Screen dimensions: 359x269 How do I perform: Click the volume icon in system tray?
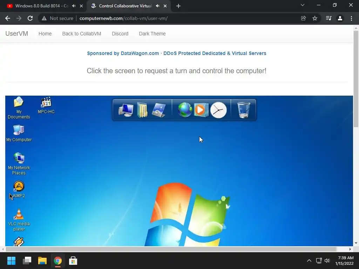[327, 261]
